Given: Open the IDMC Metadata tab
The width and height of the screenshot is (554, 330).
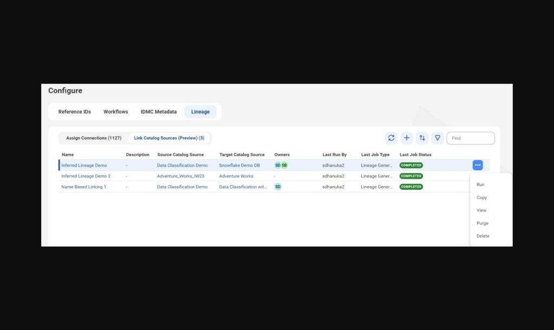Looking at the screenshot, I should (159, 111).
